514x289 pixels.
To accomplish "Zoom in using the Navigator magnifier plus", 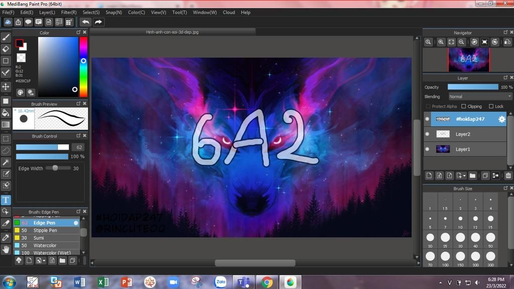I will [x=441, y=42].
